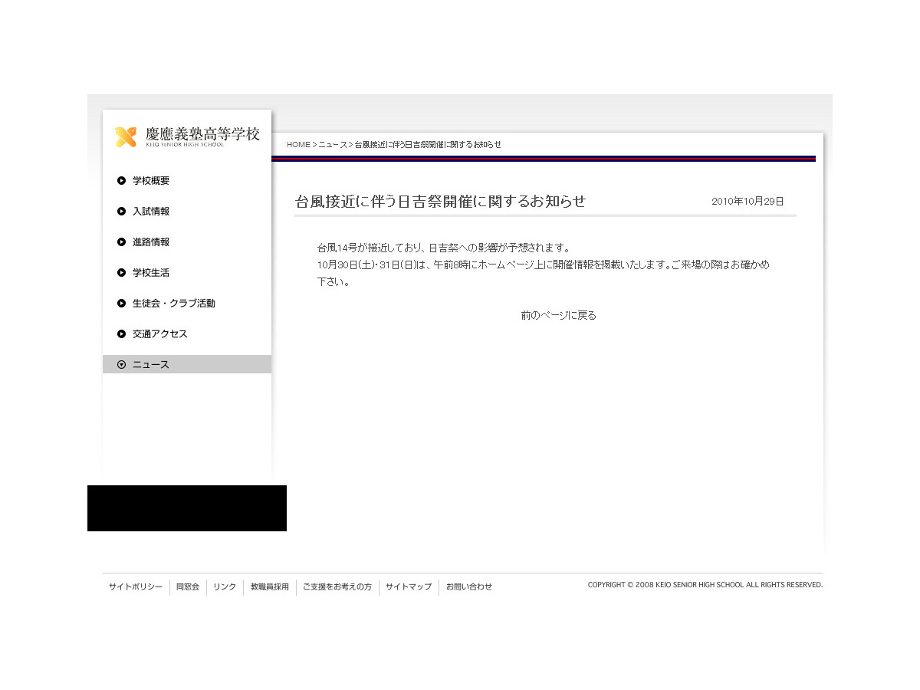Click 前のページに戻る link

click(x=558, y=315)
